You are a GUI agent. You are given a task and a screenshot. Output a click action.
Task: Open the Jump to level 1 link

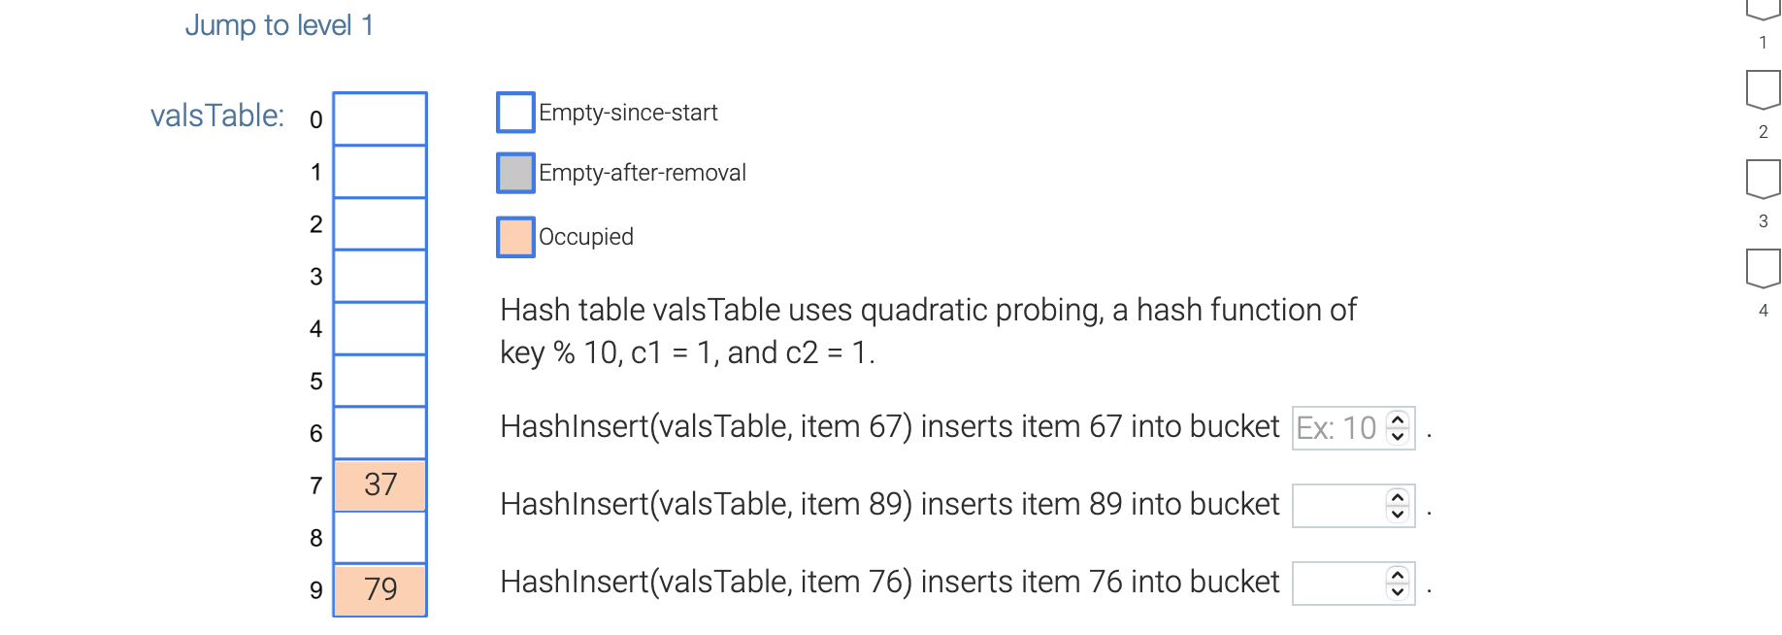coord(280,24)
